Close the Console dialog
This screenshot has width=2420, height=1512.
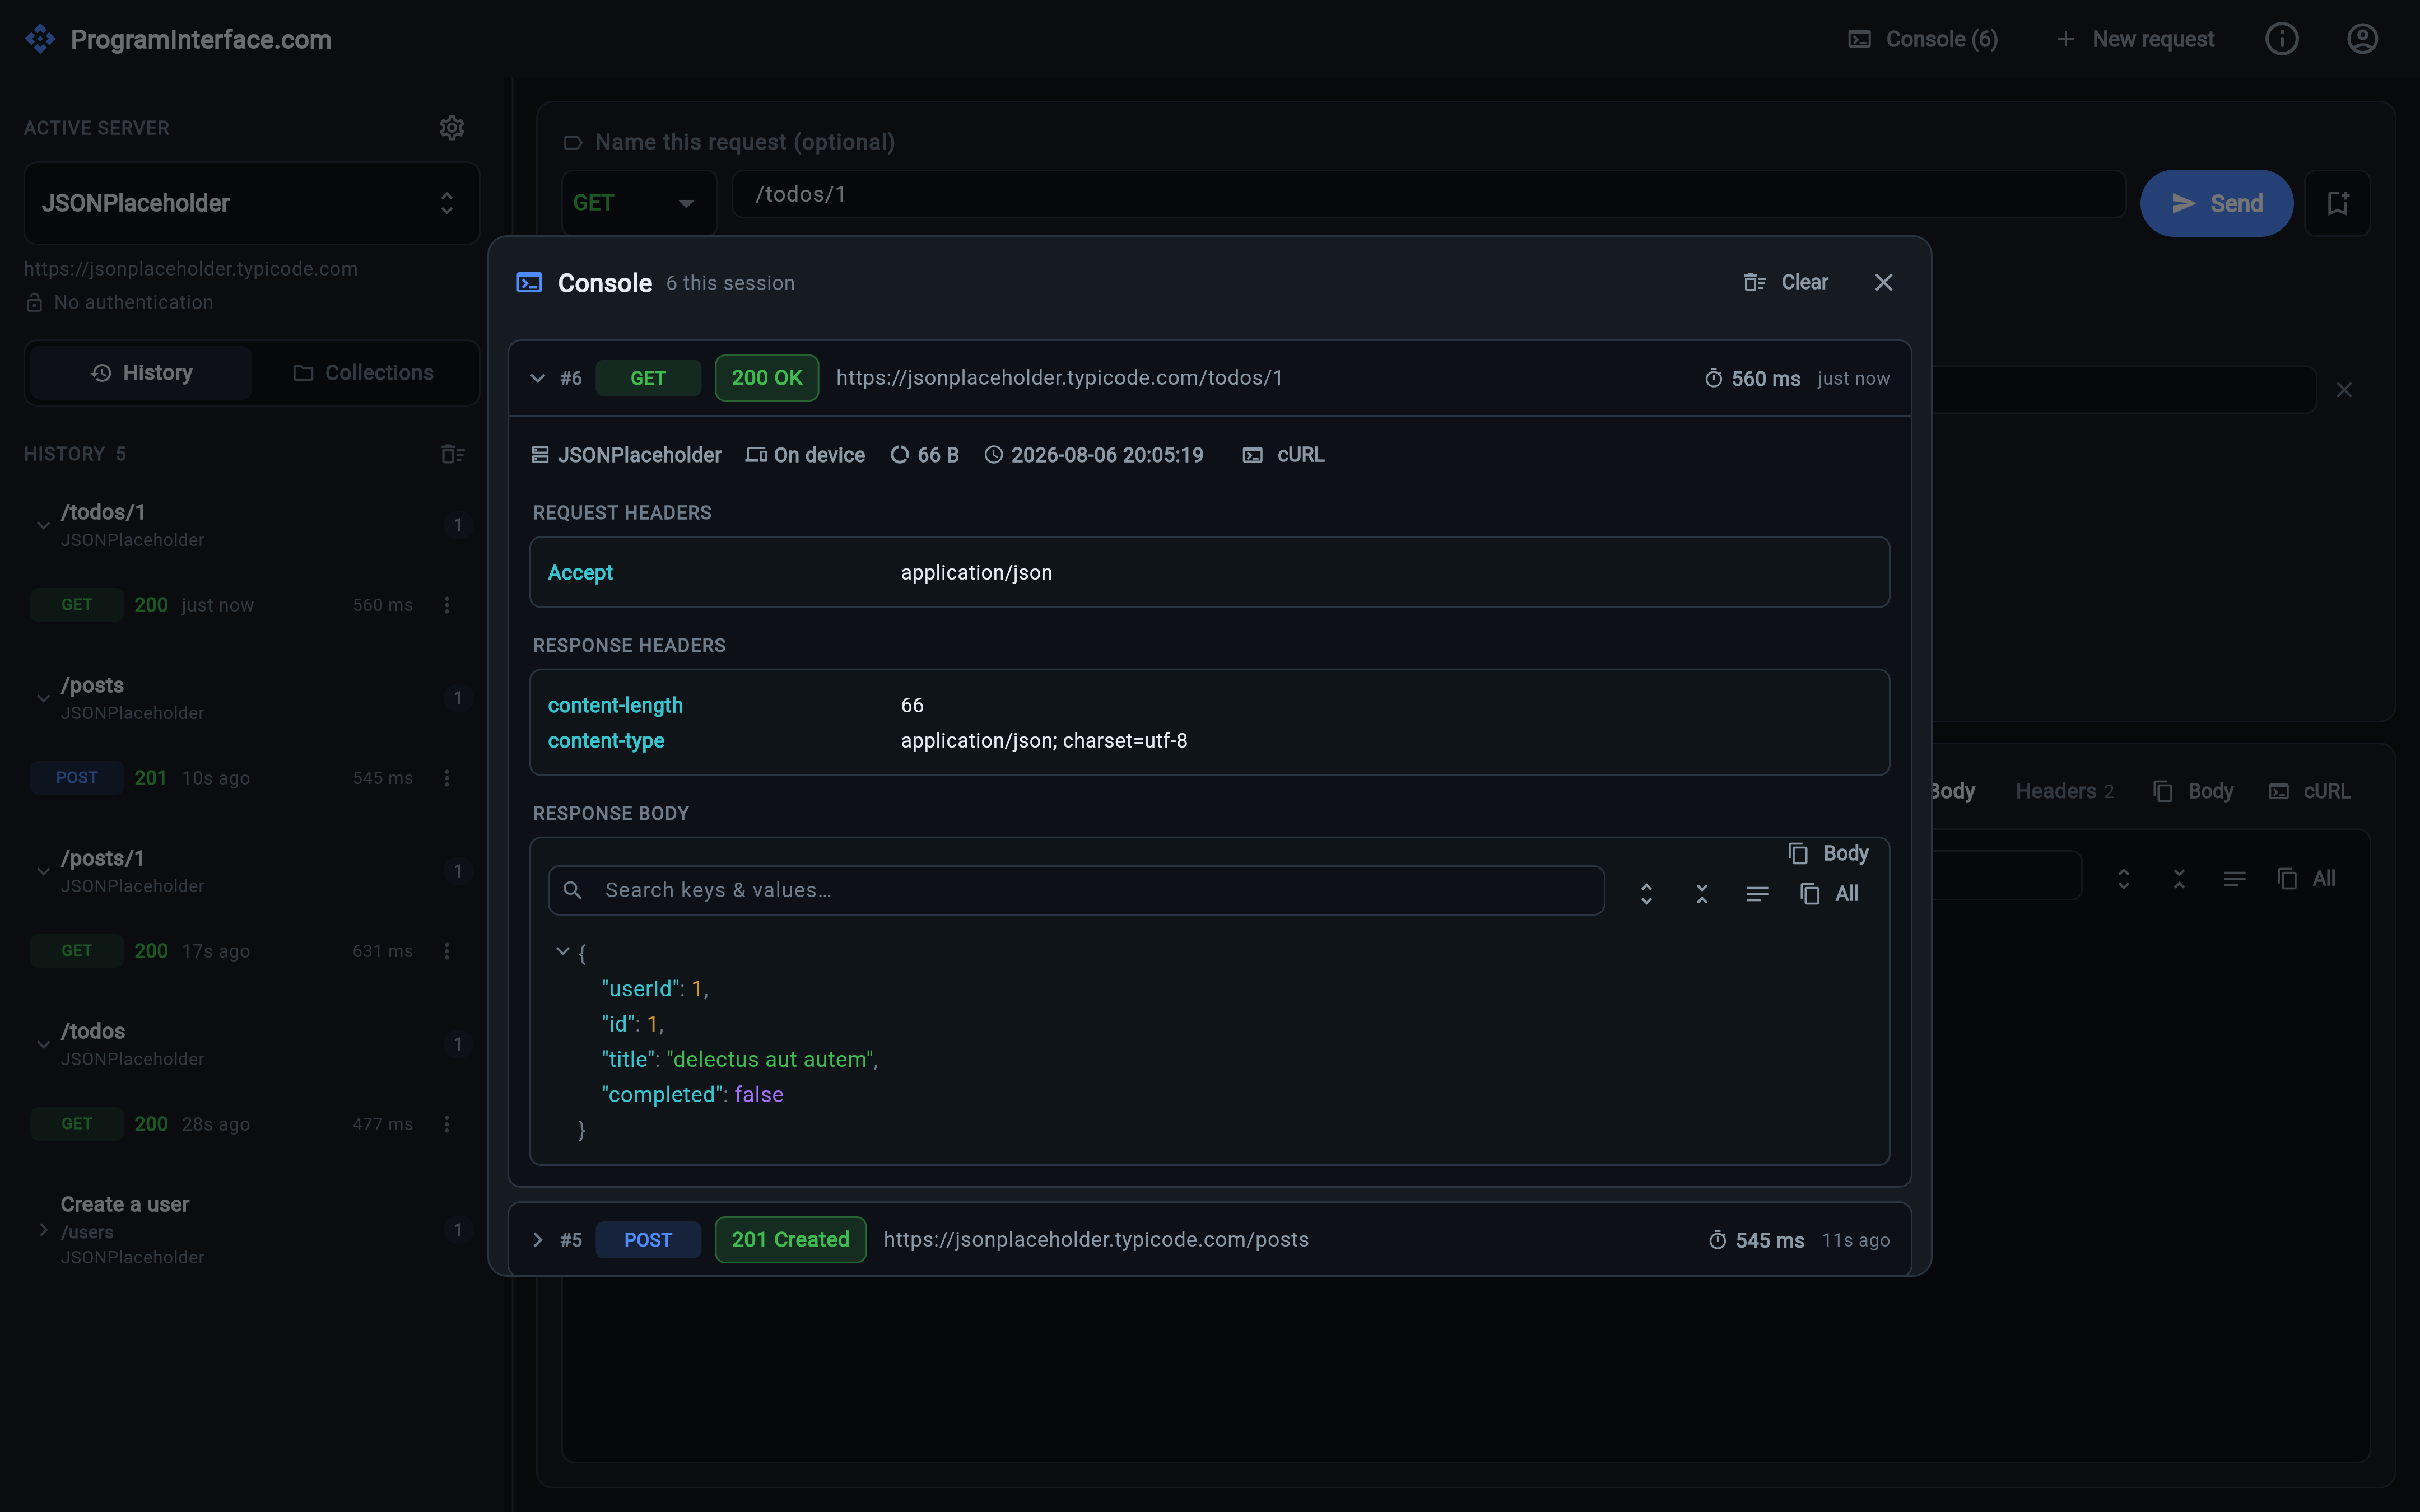1883,283
